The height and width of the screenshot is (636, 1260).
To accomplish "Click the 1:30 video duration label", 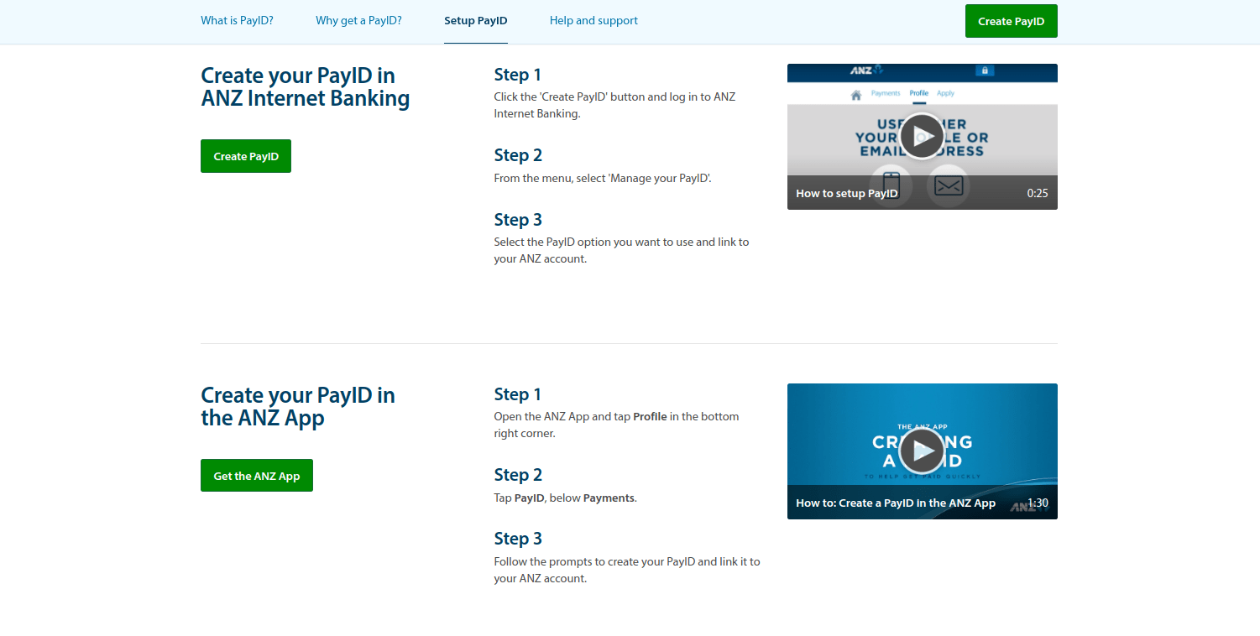I will coord(1038,503).
